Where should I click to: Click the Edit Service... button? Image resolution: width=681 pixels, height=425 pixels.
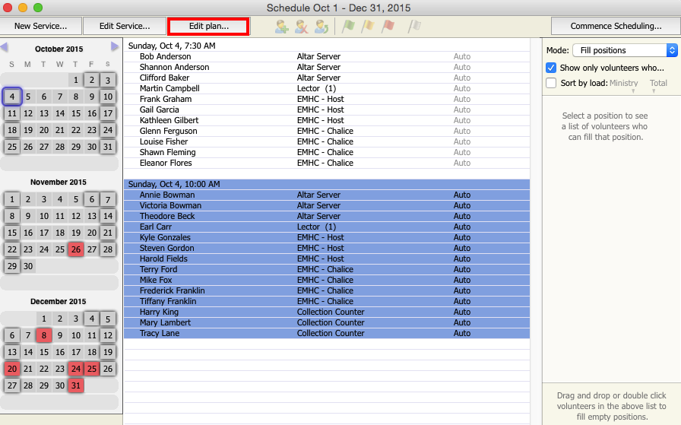click(x=124, y=26)
